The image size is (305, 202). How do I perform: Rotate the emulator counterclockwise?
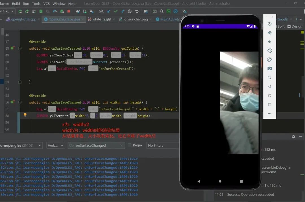269,50
